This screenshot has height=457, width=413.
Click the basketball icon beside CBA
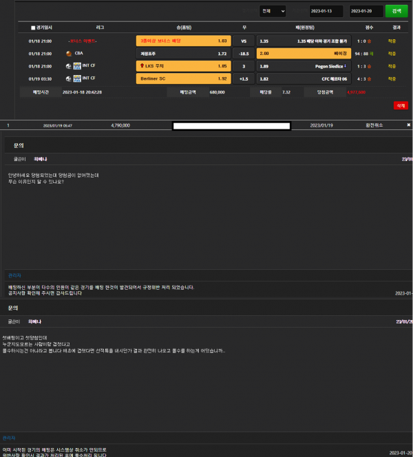coord(69,54)
